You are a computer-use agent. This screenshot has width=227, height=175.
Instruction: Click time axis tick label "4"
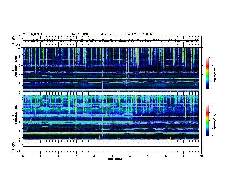coord(94,156)
